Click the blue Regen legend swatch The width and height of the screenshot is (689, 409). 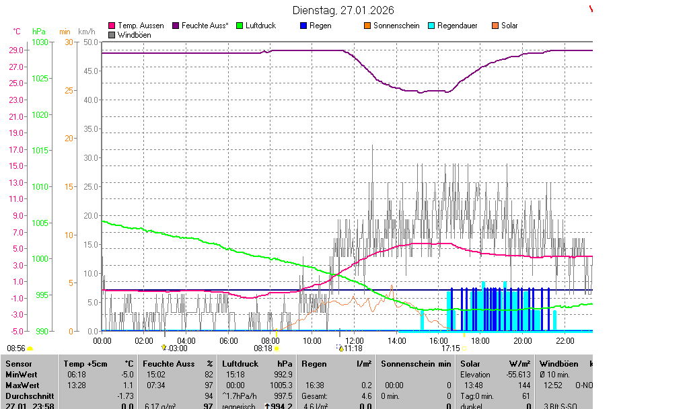[303, 26]
